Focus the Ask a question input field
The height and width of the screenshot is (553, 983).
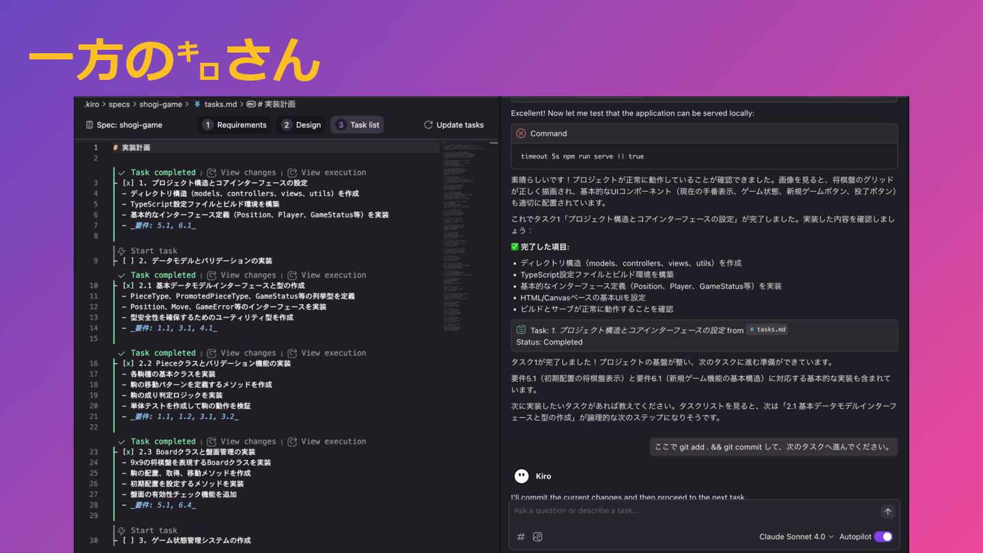click(x=693, y=511)
